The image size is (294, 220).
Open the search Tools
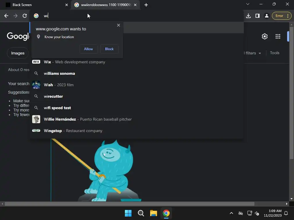tap(274, 53)
